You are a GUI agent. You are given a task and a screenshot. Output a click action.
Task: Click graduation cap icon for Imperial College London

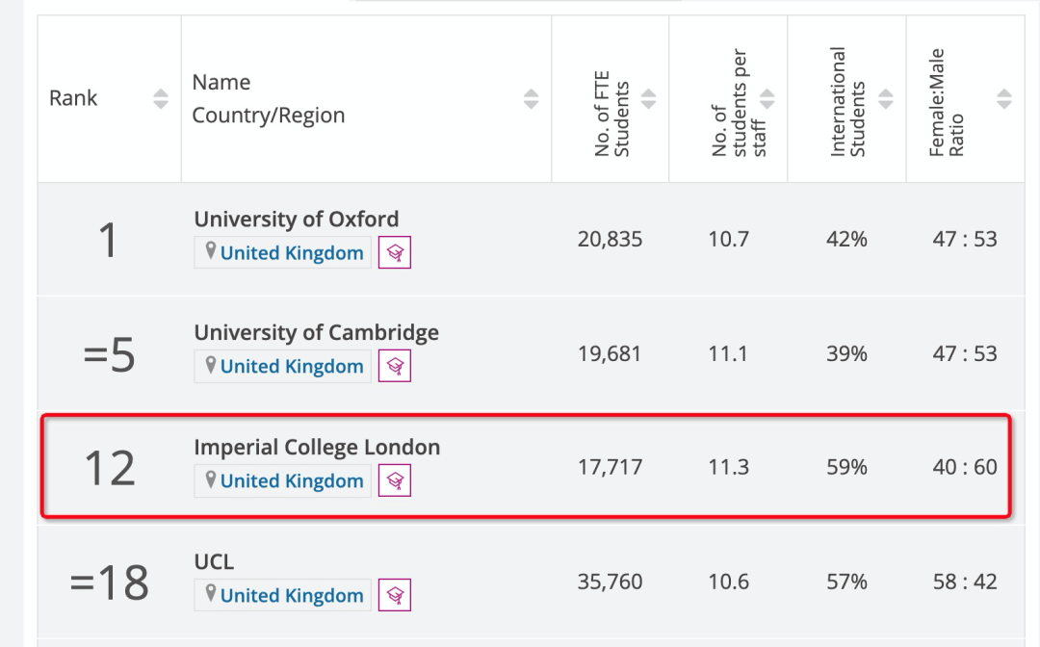pos(395,480)
